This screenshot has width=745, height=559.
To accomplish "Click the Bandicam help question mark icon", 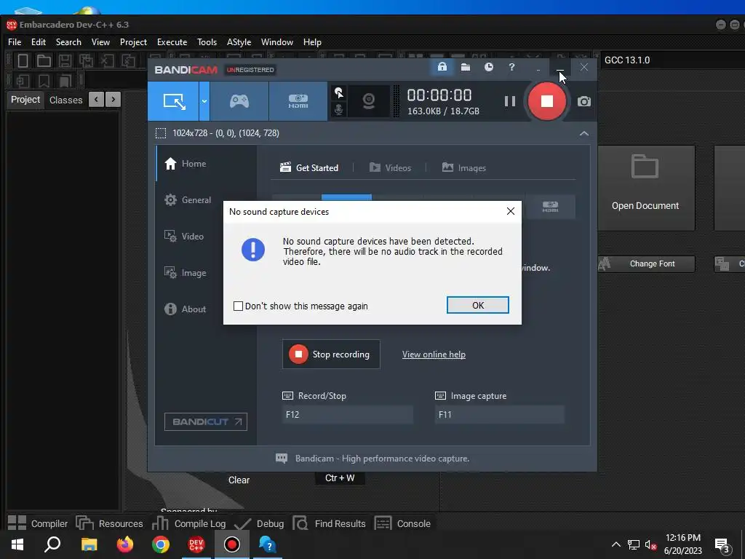I will [511, 67].
